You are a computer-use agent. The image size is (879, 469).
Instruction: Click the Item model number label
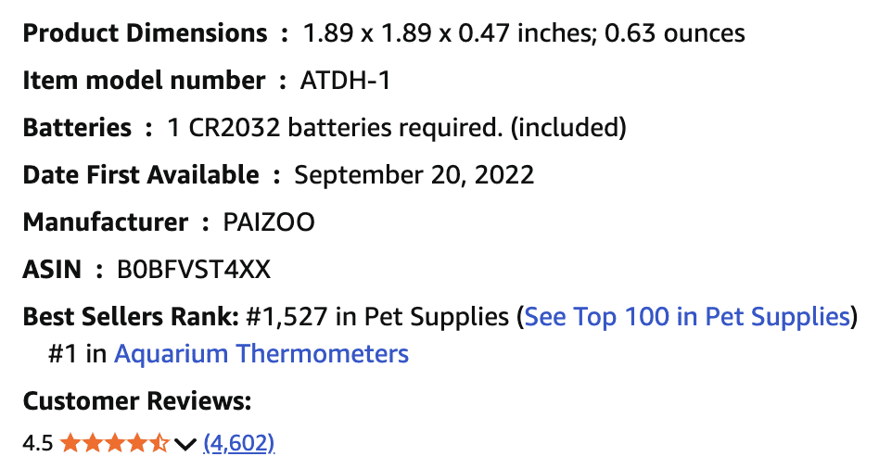[x=144, y=81]
